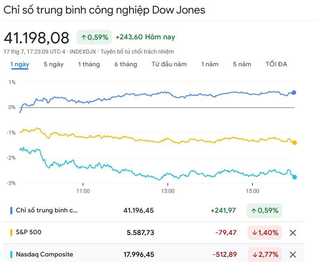This screenshot has height=262, width=317.
Task: Click the blue Dow Jones line endpoint dot
Action: coord(294,92)
